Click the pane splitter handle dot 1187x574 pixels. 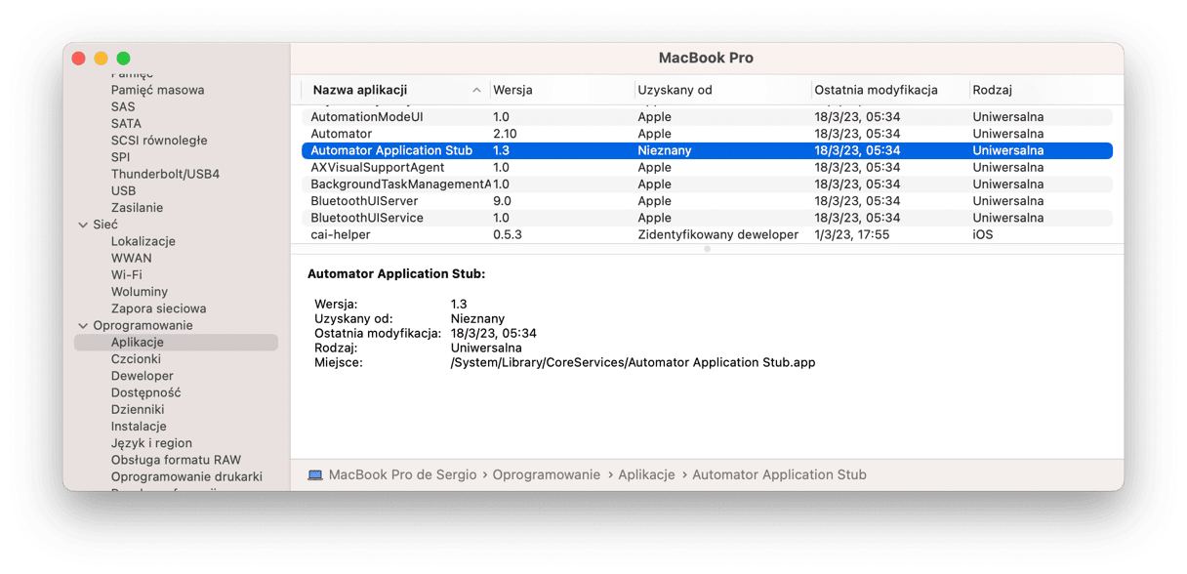pos(707,249)
